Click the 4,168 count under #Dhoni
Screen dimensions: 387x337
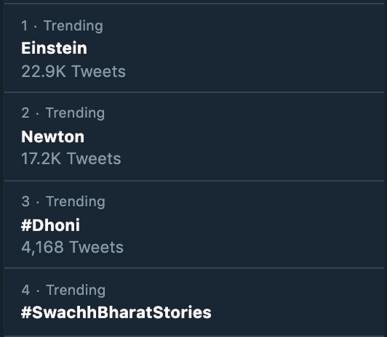[42, 247]
